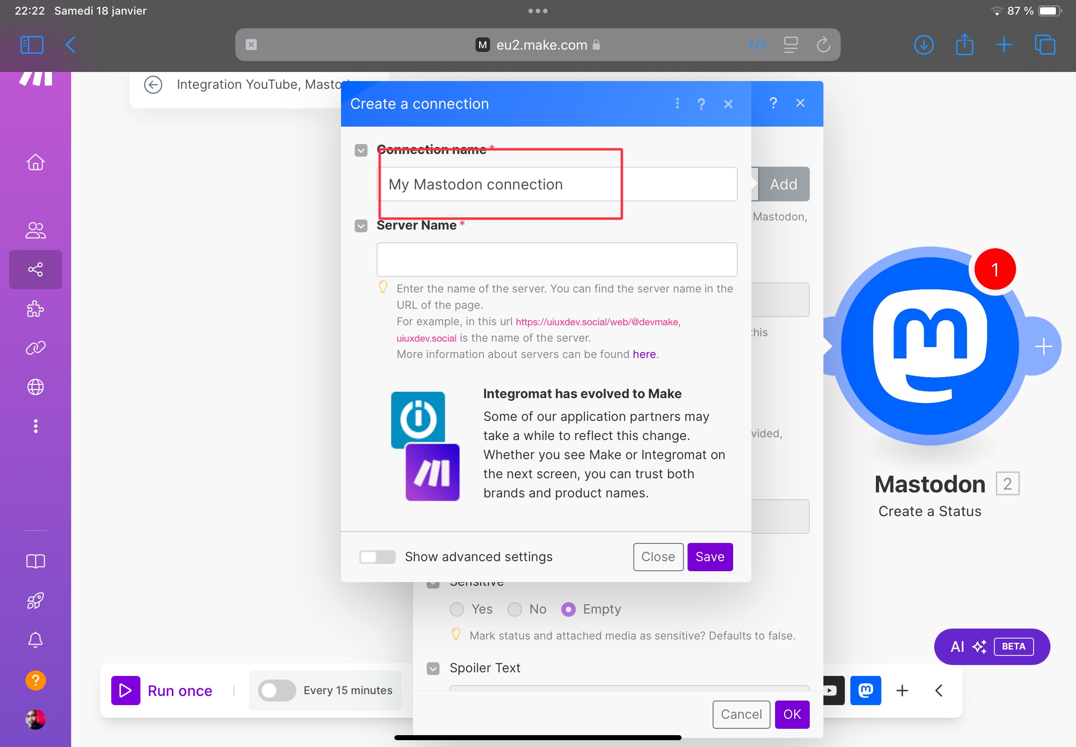1076x747 pixels.
Task: Click the share/network icon in sidebar
Action: 35,269
